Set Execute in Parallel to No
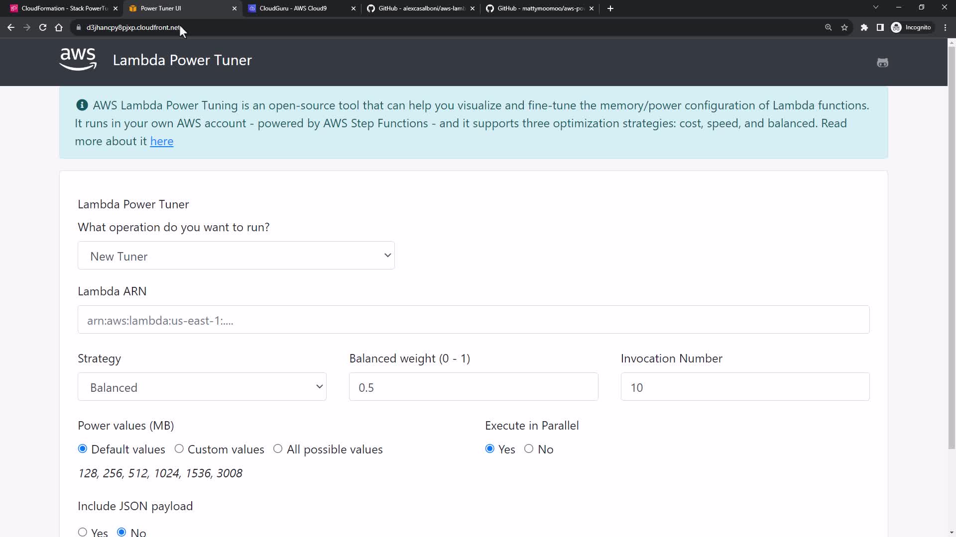Viewport: 956px width, 537px height. click(x=529, y=449)
